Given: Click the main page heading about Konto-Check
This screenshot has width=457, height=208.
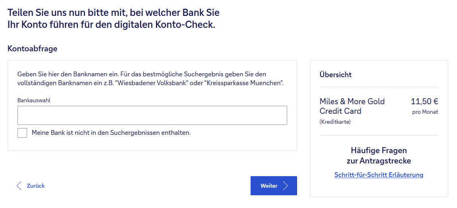Looking at the screenshot, I should click(113, 18).
